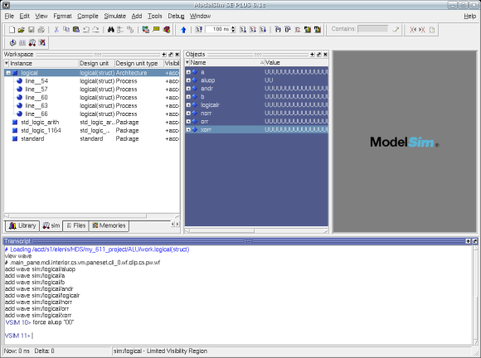Image resolution: width=481 pixels, height=358 pixels.
Task: Expand the andr signal
Action: point(188,89)
